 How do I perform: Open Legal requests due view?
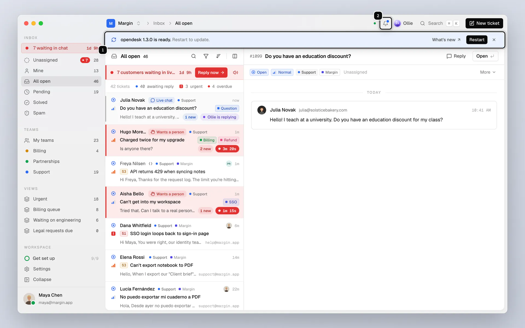tap(61, 231)
